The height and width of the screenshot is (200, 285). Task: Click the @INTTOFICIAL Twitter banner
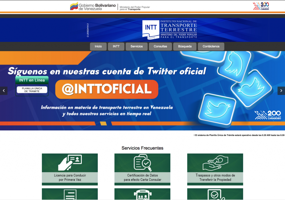click(x=107, y=90)
